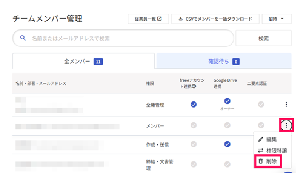Click 二要素認証 checkmark in メンバー row
The height and width of the screenshot is (174, 296).
point(261,125)
